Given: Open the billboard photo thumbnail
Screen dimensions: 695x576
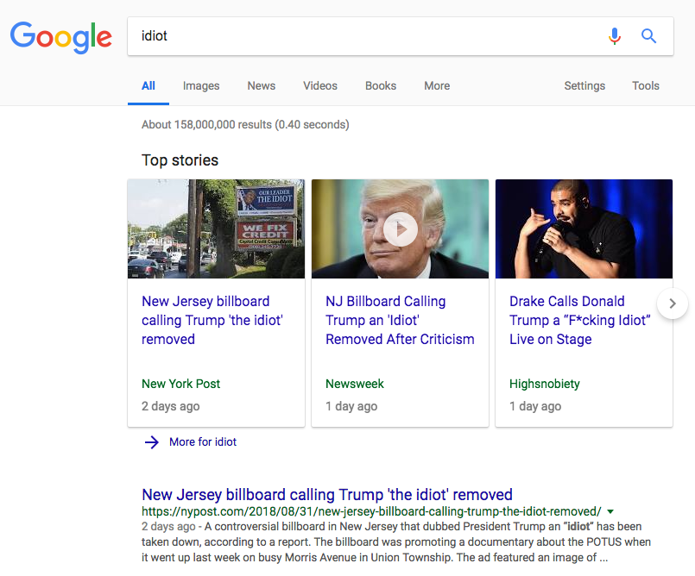Looking at the screenshot, I should tap(217, 229).
